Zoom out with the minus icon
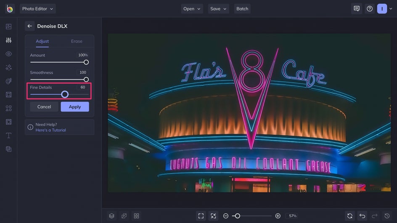The height and width of the screenshot is (223, 397). pyautogui.click(x=225, y=216)
